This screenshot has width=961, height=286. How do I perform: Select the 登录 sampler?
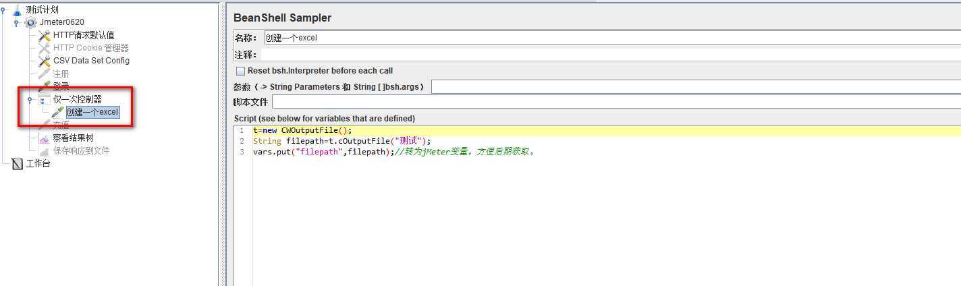tap(61, 86)
